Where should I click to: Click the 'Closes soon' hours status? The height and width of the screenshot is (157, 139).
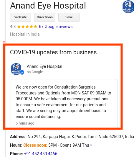click(x=35, y=145)
